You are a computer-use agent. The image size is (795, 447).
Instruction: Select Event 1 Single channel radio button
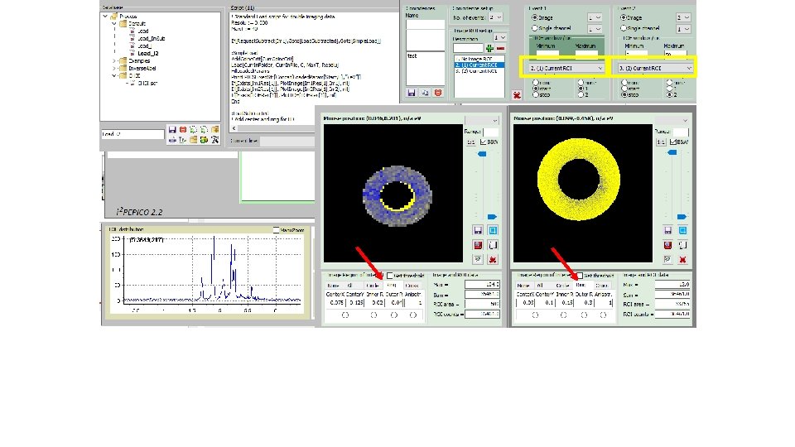pyautogui.click(x=534, y=28)
